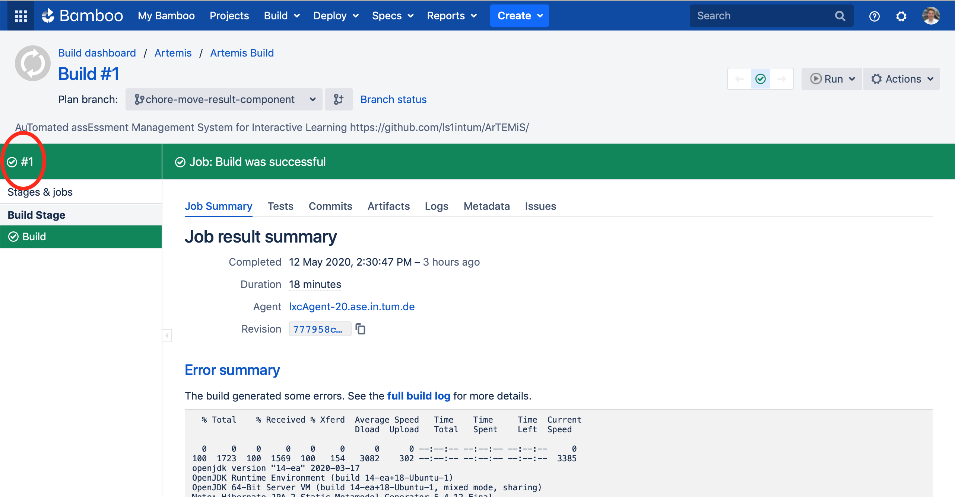Open Artemis project breadcrumb link
Viewport: 955px width, 497px height.
point(173,53)
